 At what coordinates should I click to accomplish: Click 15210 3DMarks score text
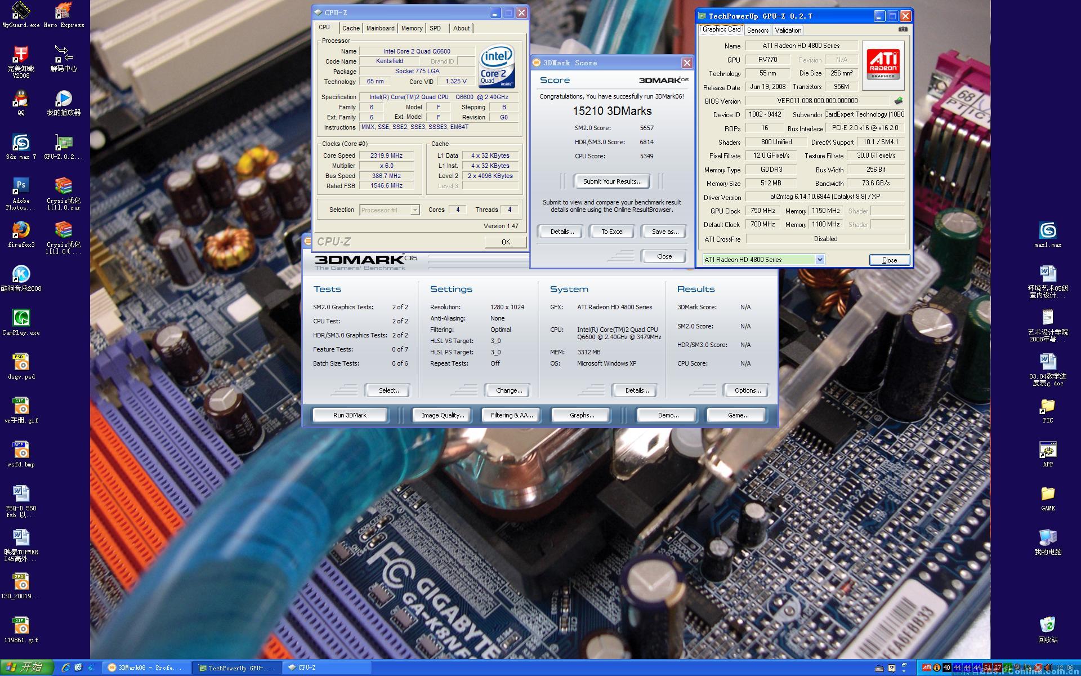[612, 112]
